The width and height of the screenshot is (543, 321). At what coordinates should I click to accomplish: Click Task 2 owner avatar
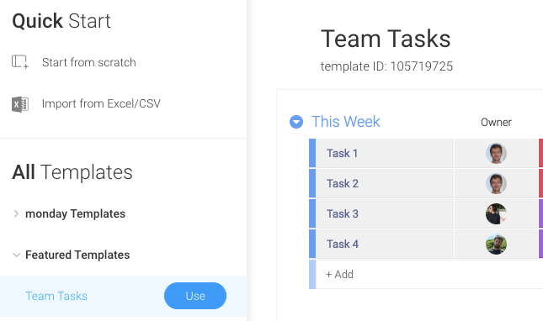point(496,183)
